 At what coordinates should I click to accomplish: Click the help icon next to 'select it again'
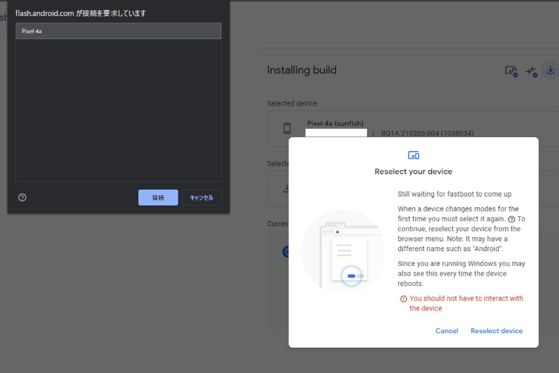pos(511,219)
